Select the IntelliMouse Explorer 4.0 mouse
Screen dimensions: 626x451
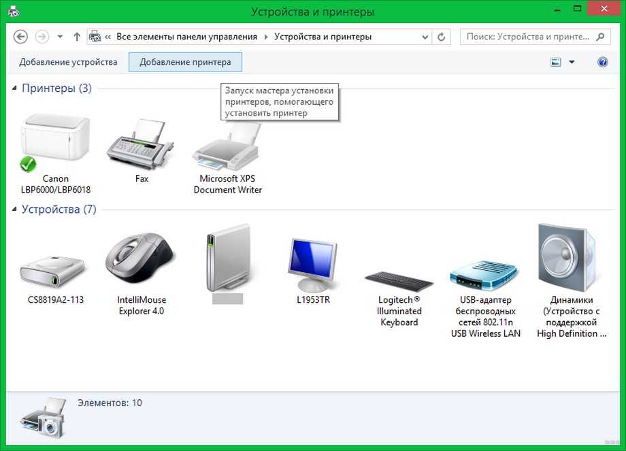pyautogui.click(x=142, y=262)
